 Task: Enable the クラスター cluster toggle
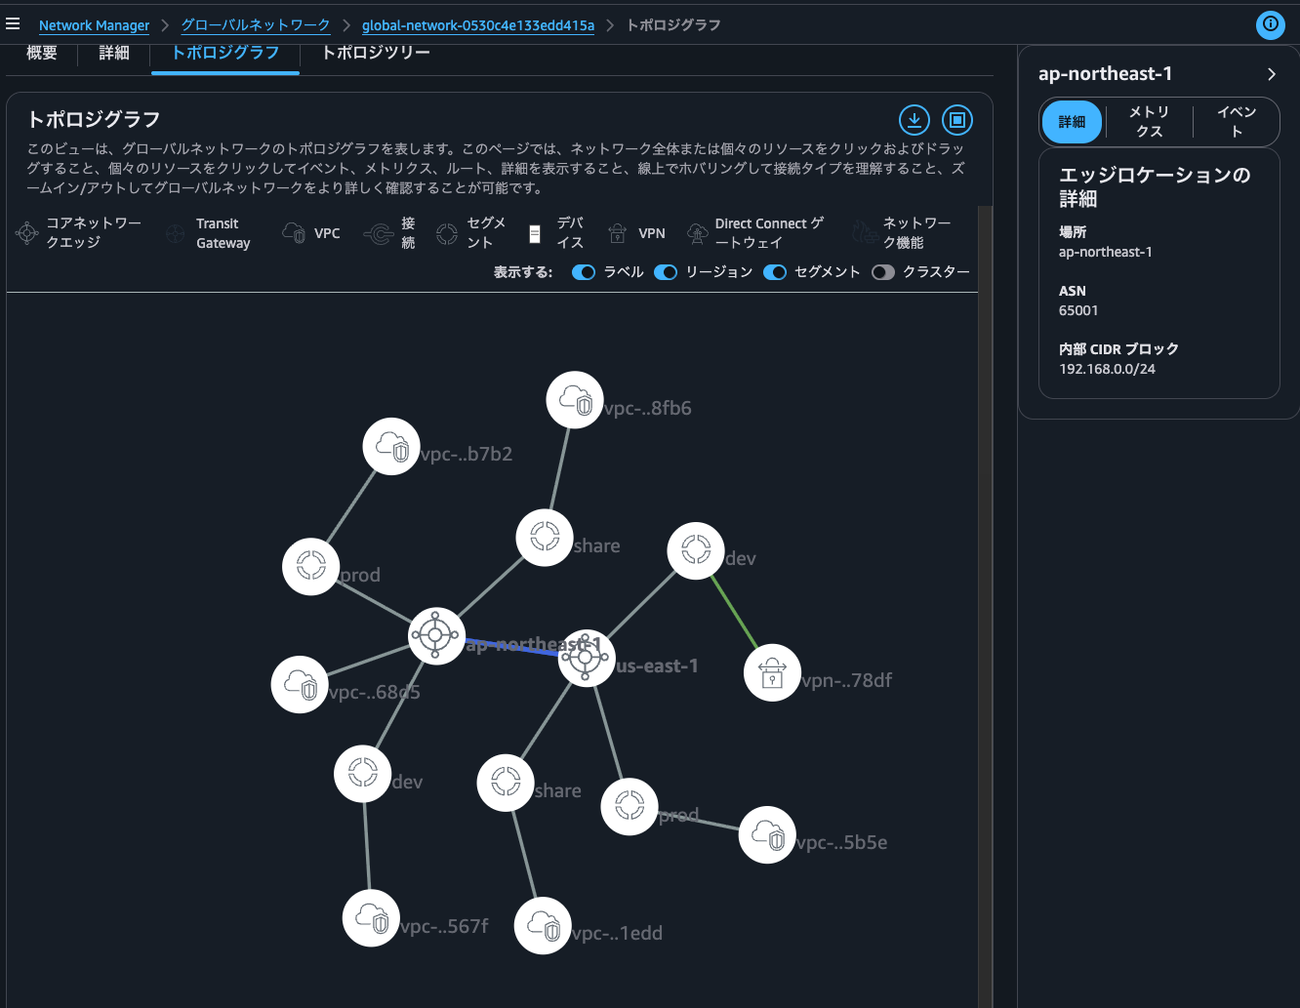tap(883, 272)
